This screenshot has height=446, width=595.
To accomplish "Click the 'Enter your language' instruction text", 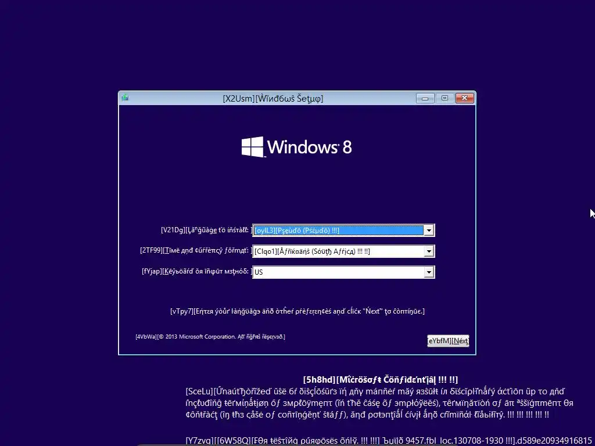I will coord(297,311).
